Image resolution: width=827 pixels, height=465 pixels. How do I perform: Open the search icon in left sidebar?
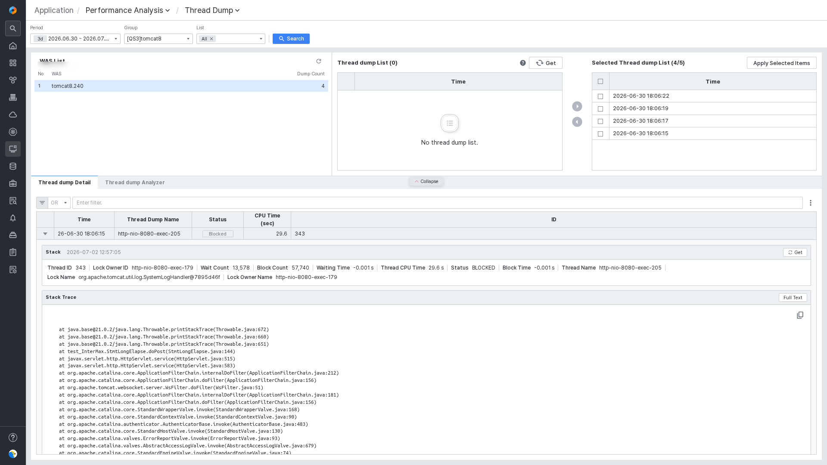pyautogui.click(x=13, y=28)
